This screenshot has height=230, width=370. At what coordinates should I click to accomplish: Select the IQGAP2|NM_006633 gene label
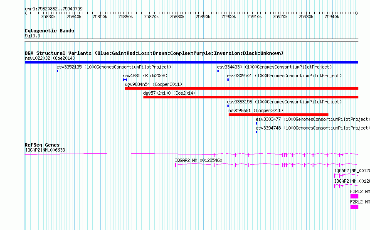[x=45, y=150]
